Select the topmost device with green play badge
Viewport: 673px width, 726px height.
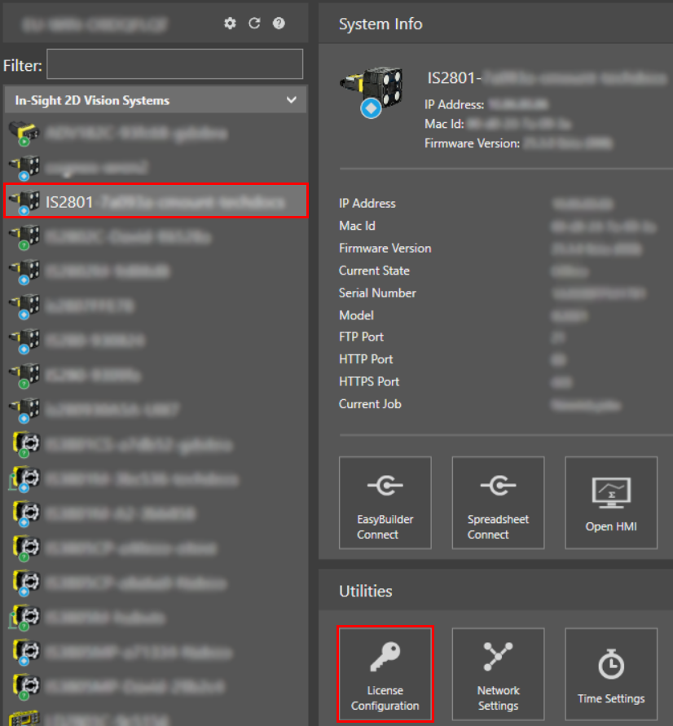[x=155, y=132]
